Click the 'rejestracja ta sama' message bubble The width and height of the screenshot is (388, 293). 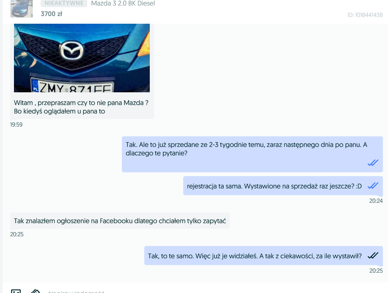click(x=274, y=186)
